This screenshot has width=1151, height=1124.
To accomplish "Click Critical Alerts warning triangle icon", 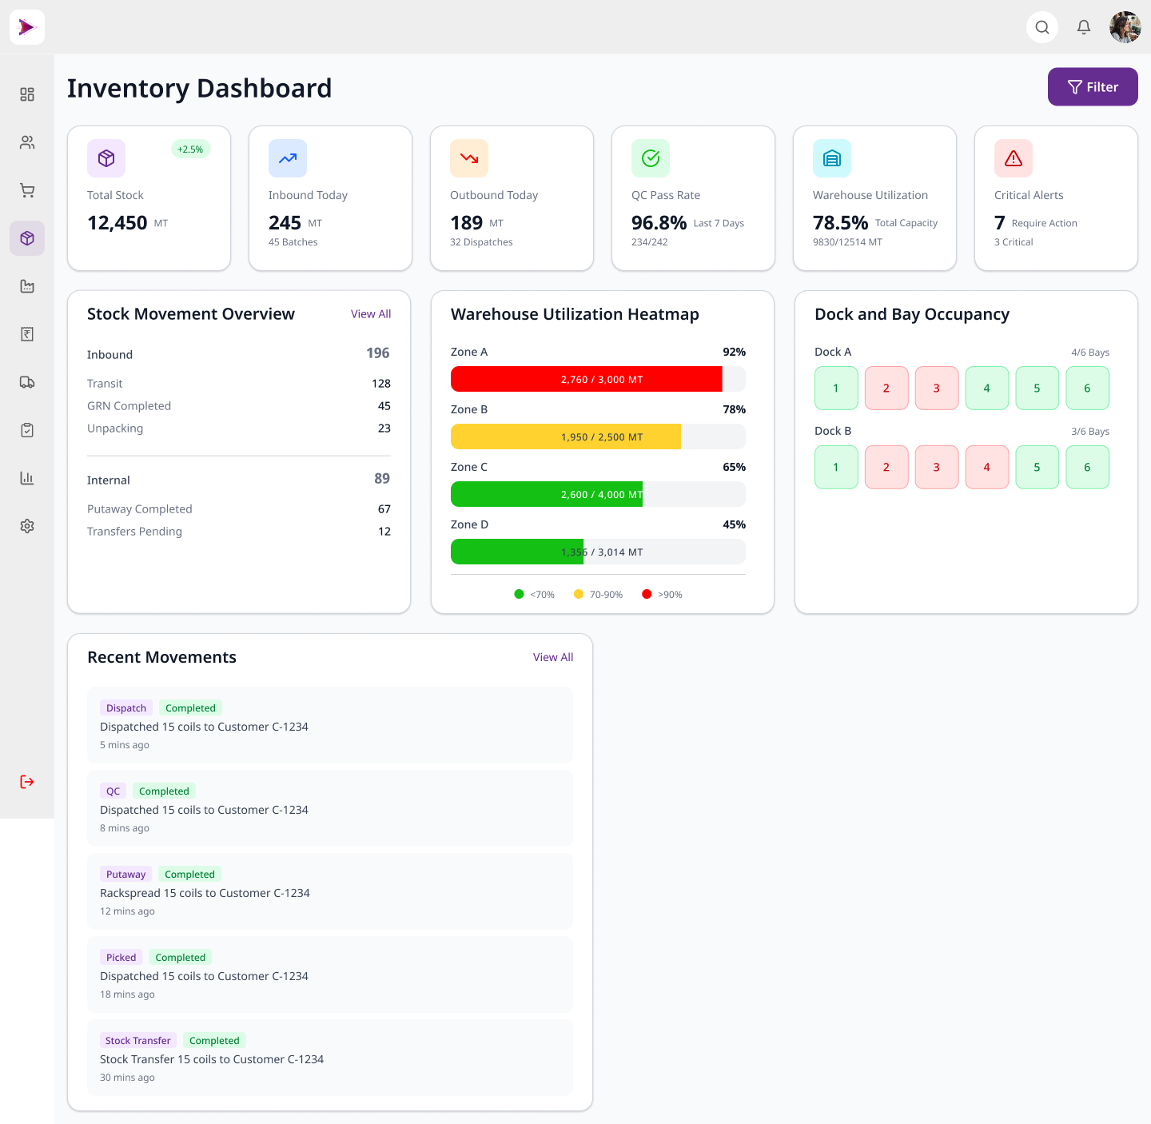I will pos(1014,158).
